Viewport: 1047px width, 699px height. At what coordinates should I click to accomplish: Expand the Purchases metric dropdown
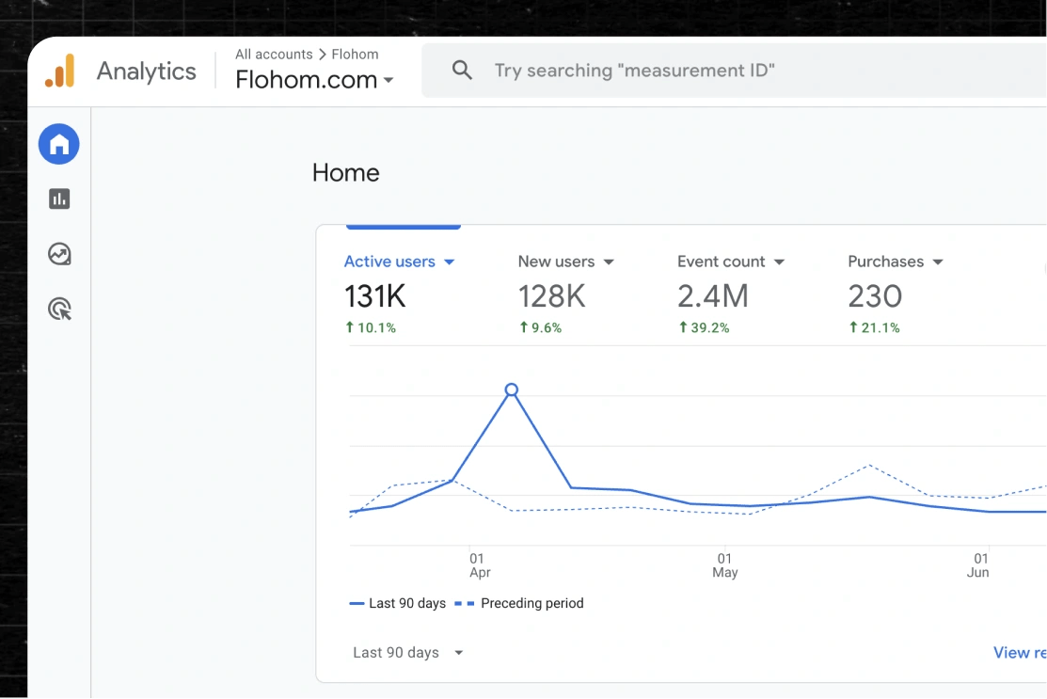click(x=938, y=262)
